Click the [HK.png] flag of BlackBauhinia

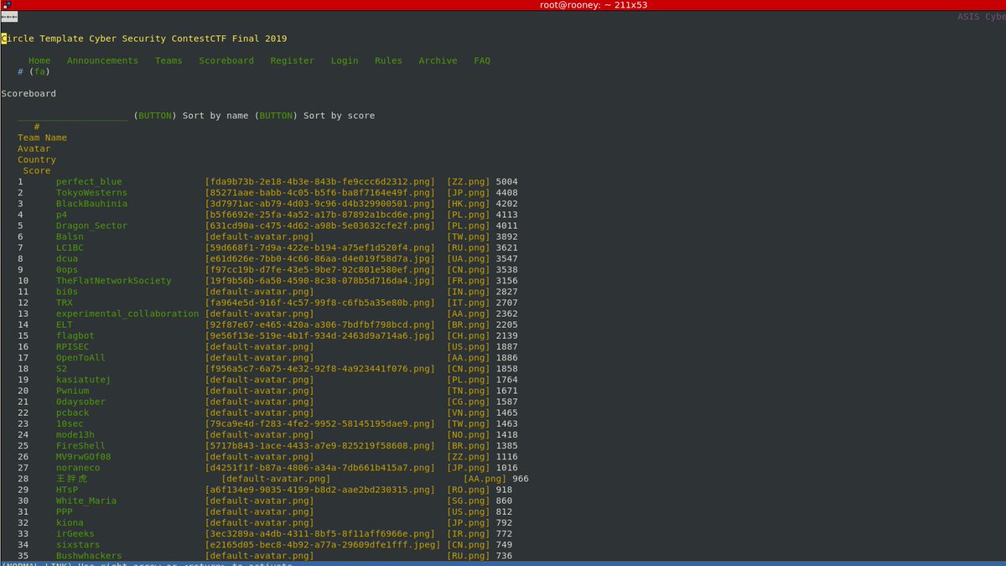[469, 204]
